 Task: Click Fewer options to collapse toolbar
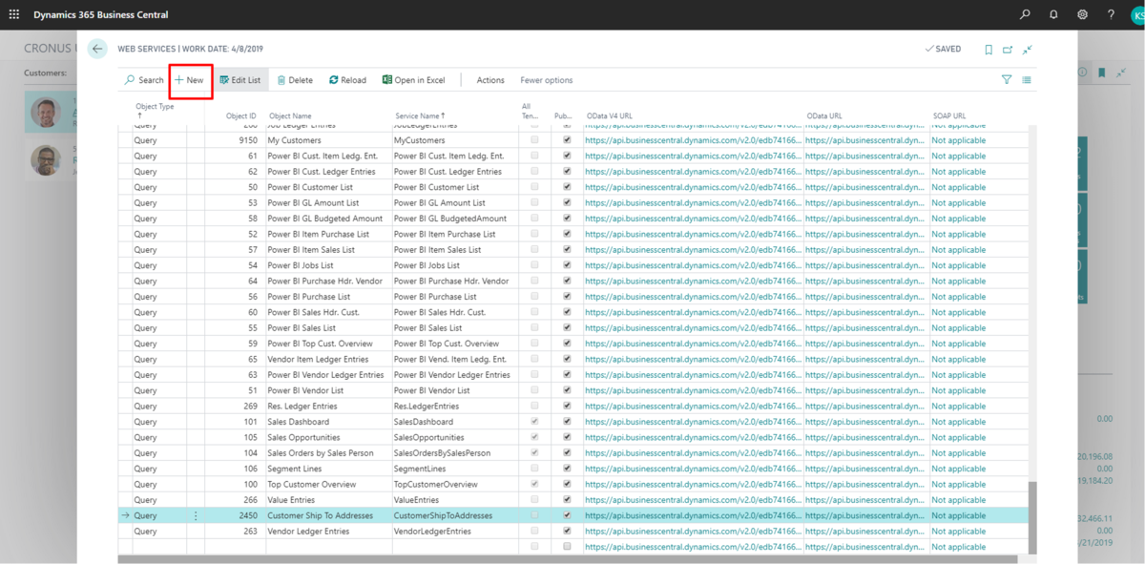(547, 80)
